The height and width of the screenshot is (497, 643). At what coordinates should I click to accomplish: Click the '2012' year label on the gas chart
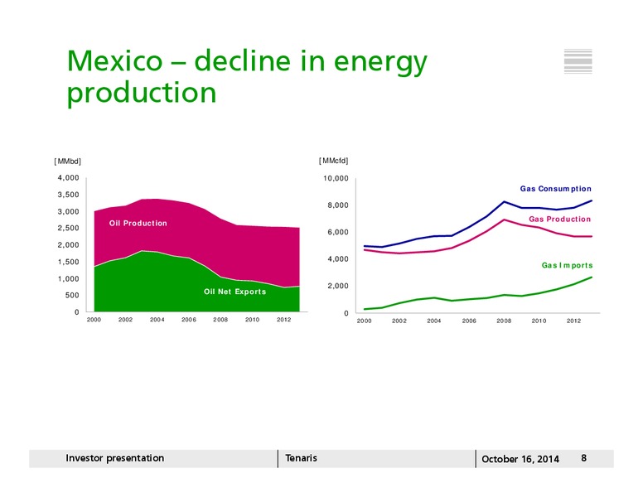tap(573, 321)
